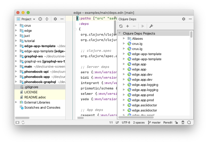Hide the Project panel with the minus icon

coord(62,19)
